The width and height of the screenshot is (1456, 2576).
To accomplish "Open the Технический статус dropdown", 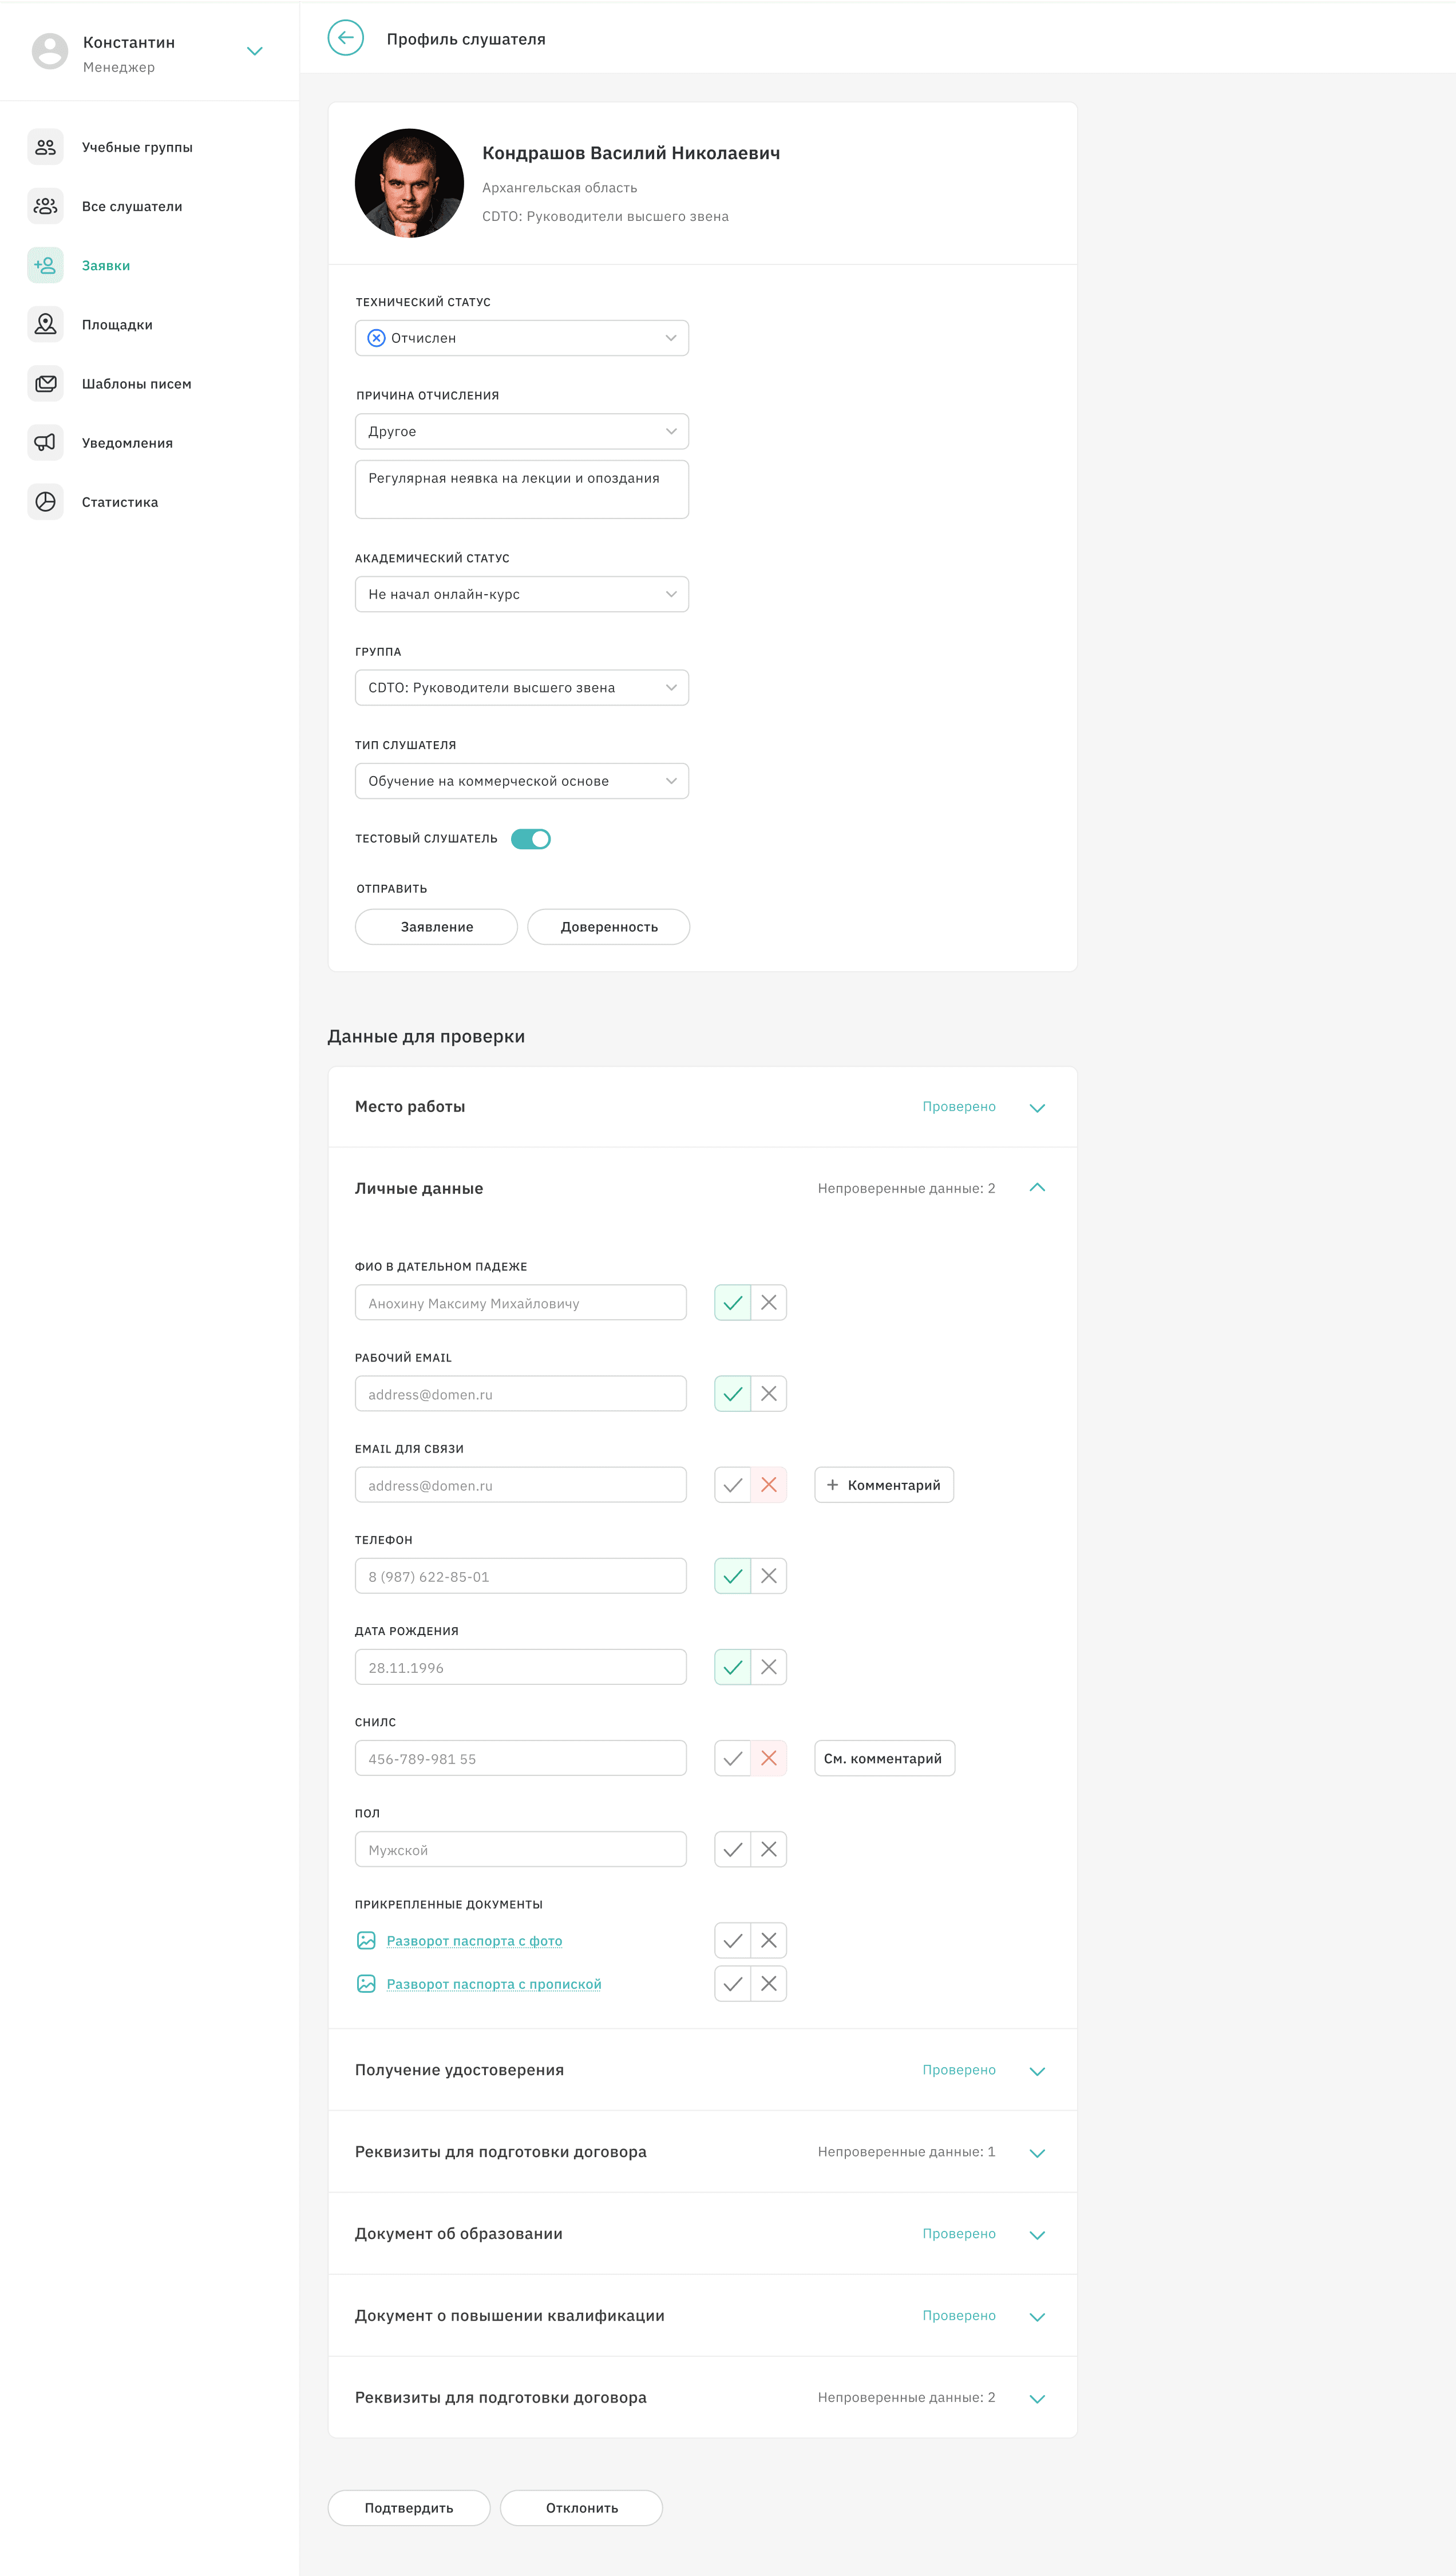I will click(x=521, y=338).
